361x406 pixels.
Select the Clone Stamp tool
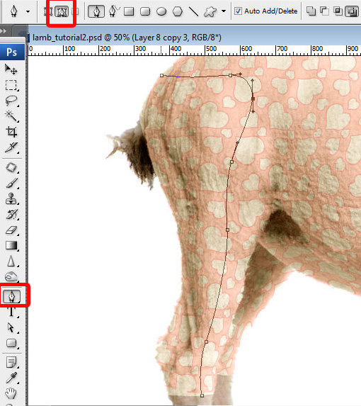point(11,199)
